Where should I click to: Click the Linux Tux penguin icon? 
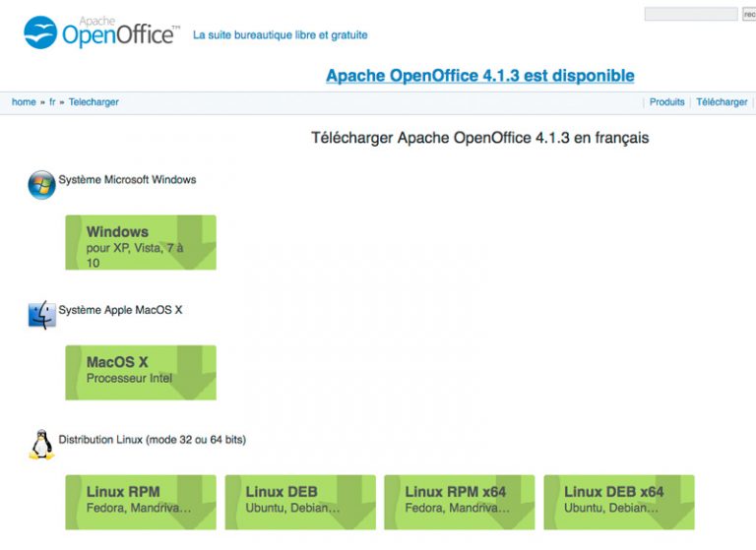click(x=42, y=445)
